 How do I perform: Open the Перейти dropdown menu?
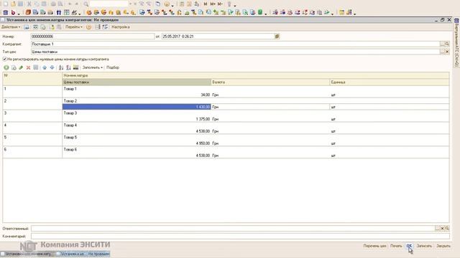tap(73, 27)
